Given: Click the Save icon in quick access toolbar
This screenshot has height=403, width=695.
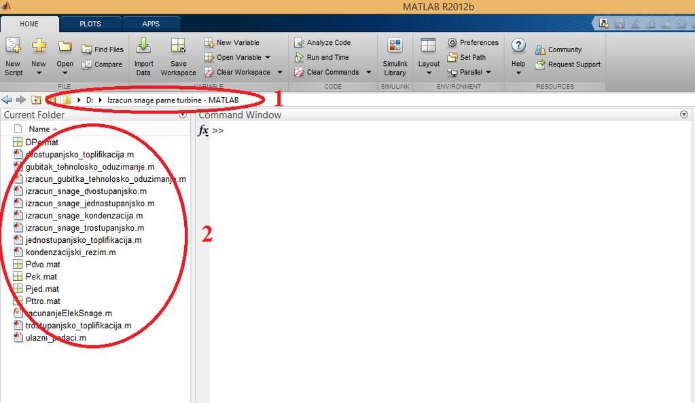Looking at the screenshot, I should click(620, 24).
